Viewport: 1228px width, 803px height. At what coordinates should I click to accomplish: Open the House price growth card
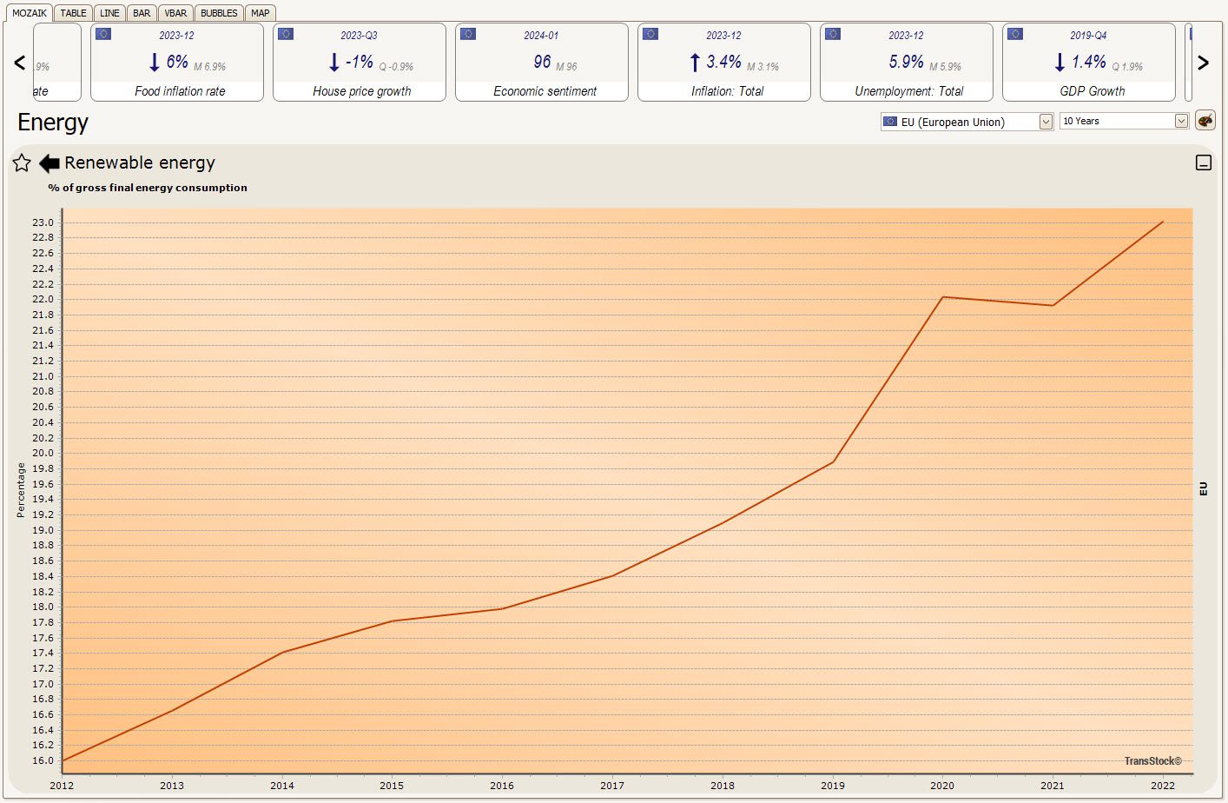pyautogui.click(x=360, y=63)
